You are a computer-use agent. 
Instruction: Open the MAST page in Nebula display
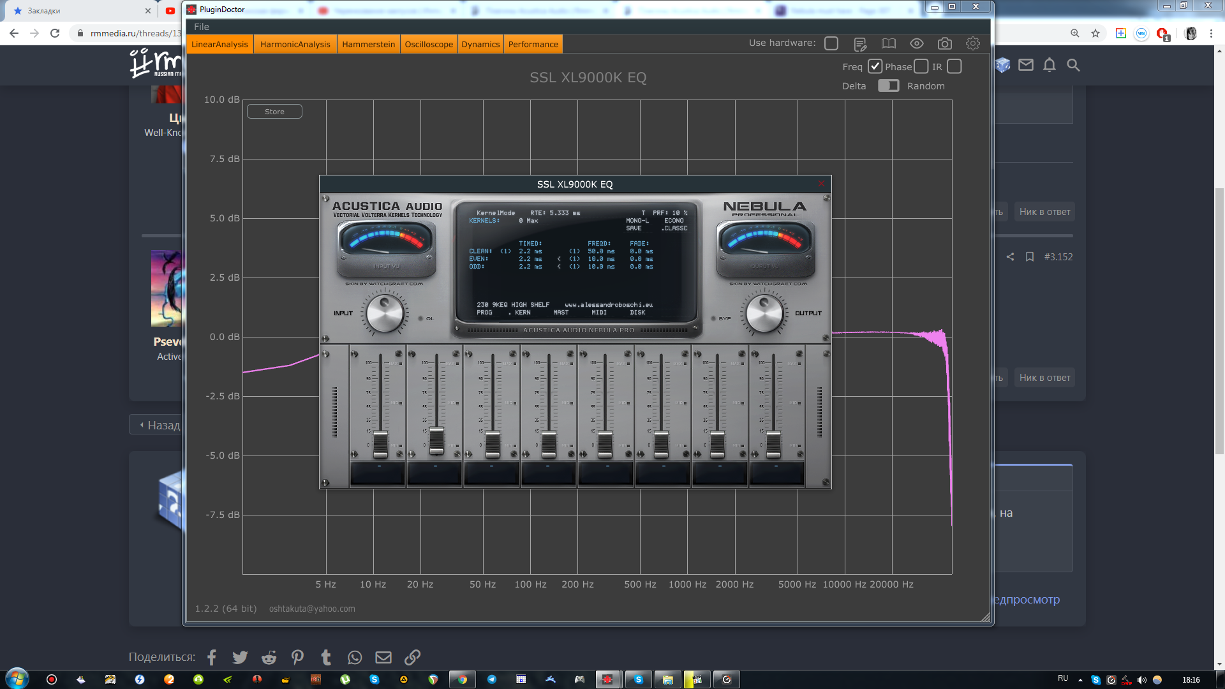(x=561, y=313)
